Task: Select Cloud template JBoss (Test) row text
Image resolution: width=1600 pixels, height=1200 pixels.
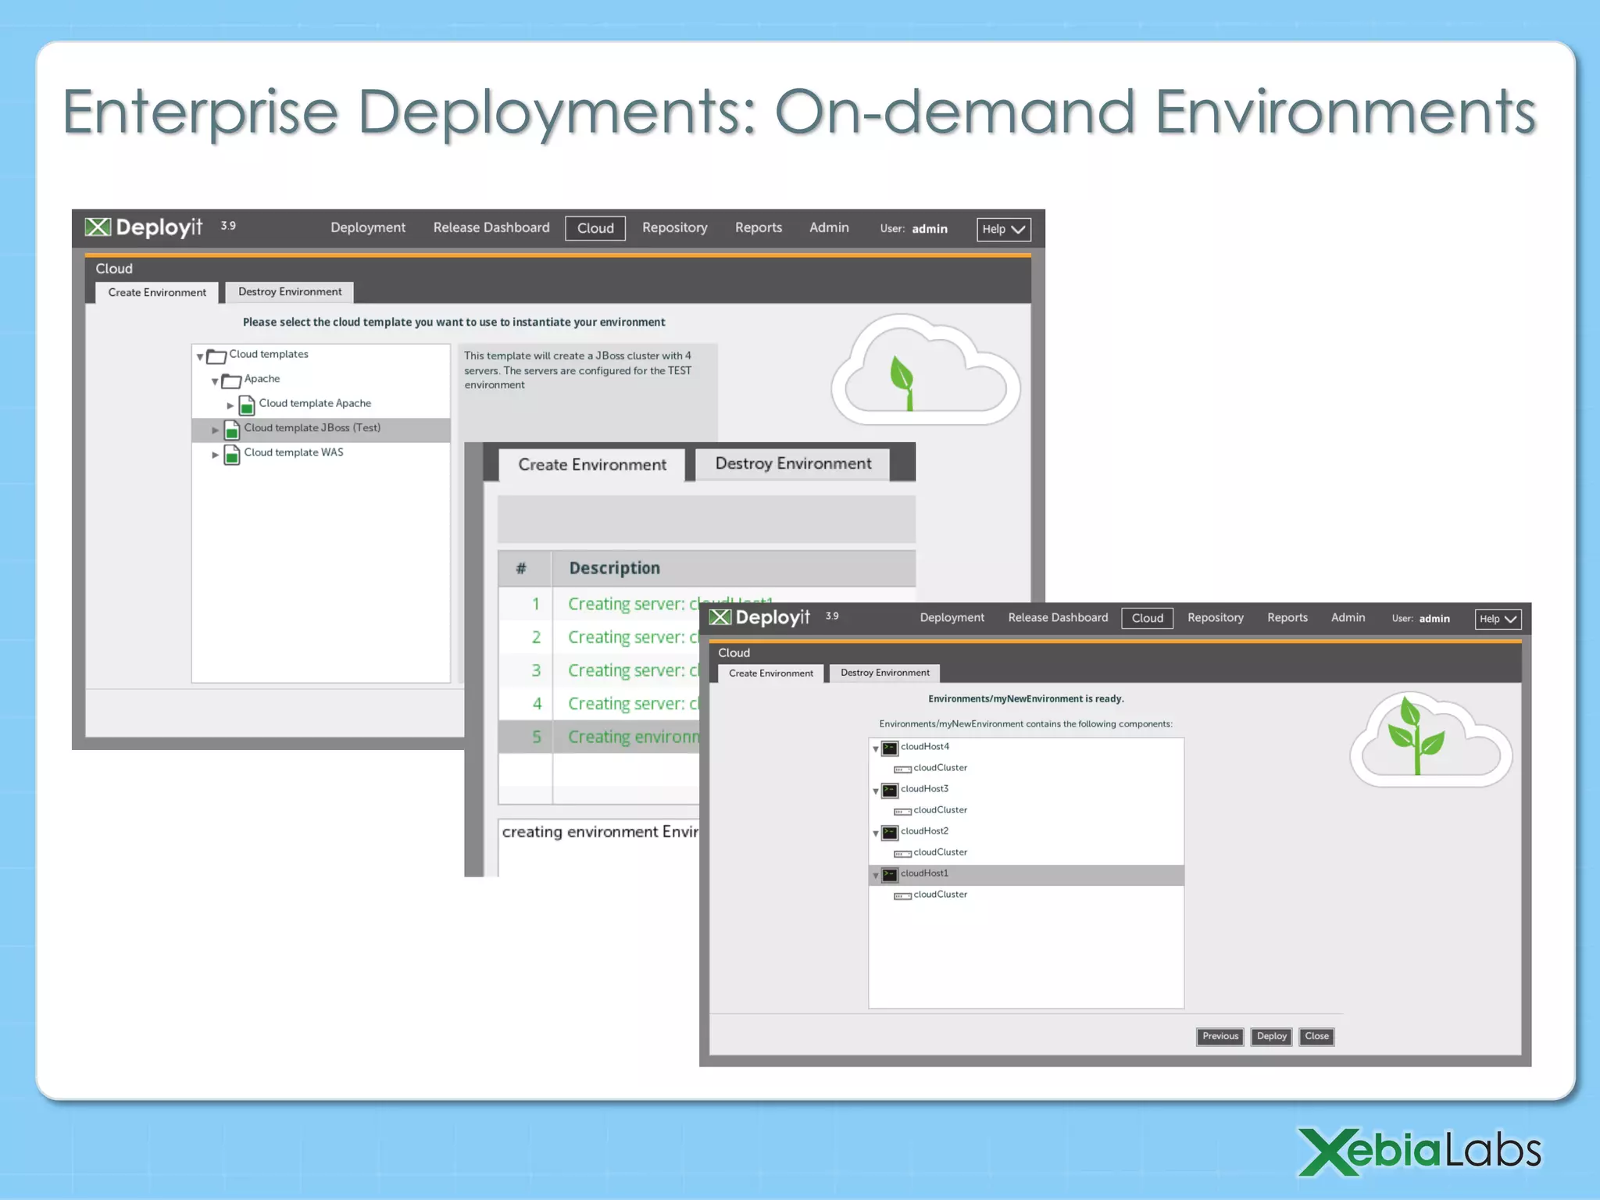Action: (312, 428)
